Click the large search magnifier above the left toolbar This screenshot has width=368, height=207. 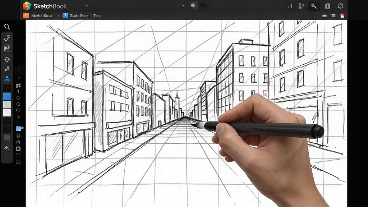(7, 27)
